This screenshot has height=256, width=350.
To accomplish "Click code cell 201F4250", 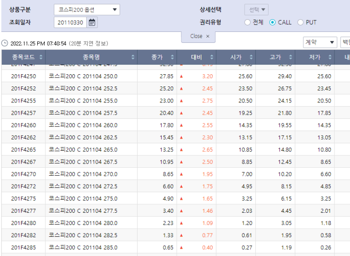I will pyautogui.click(x=24, y=77).
